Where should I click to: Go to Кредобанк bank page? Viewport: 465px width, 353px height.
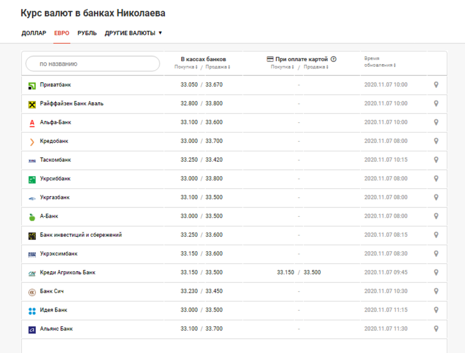[54, 141]
